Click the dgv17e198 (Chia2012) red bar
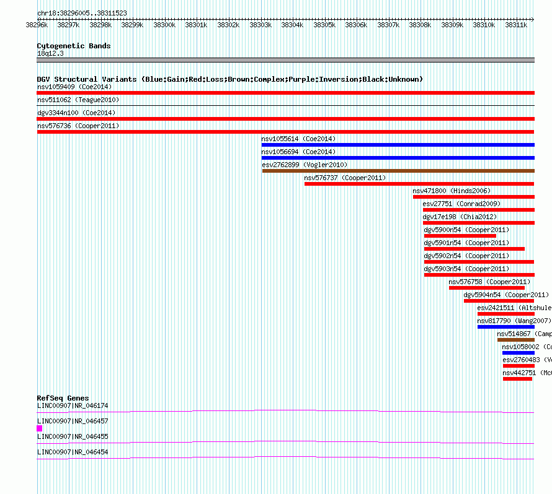 [479, 223]
